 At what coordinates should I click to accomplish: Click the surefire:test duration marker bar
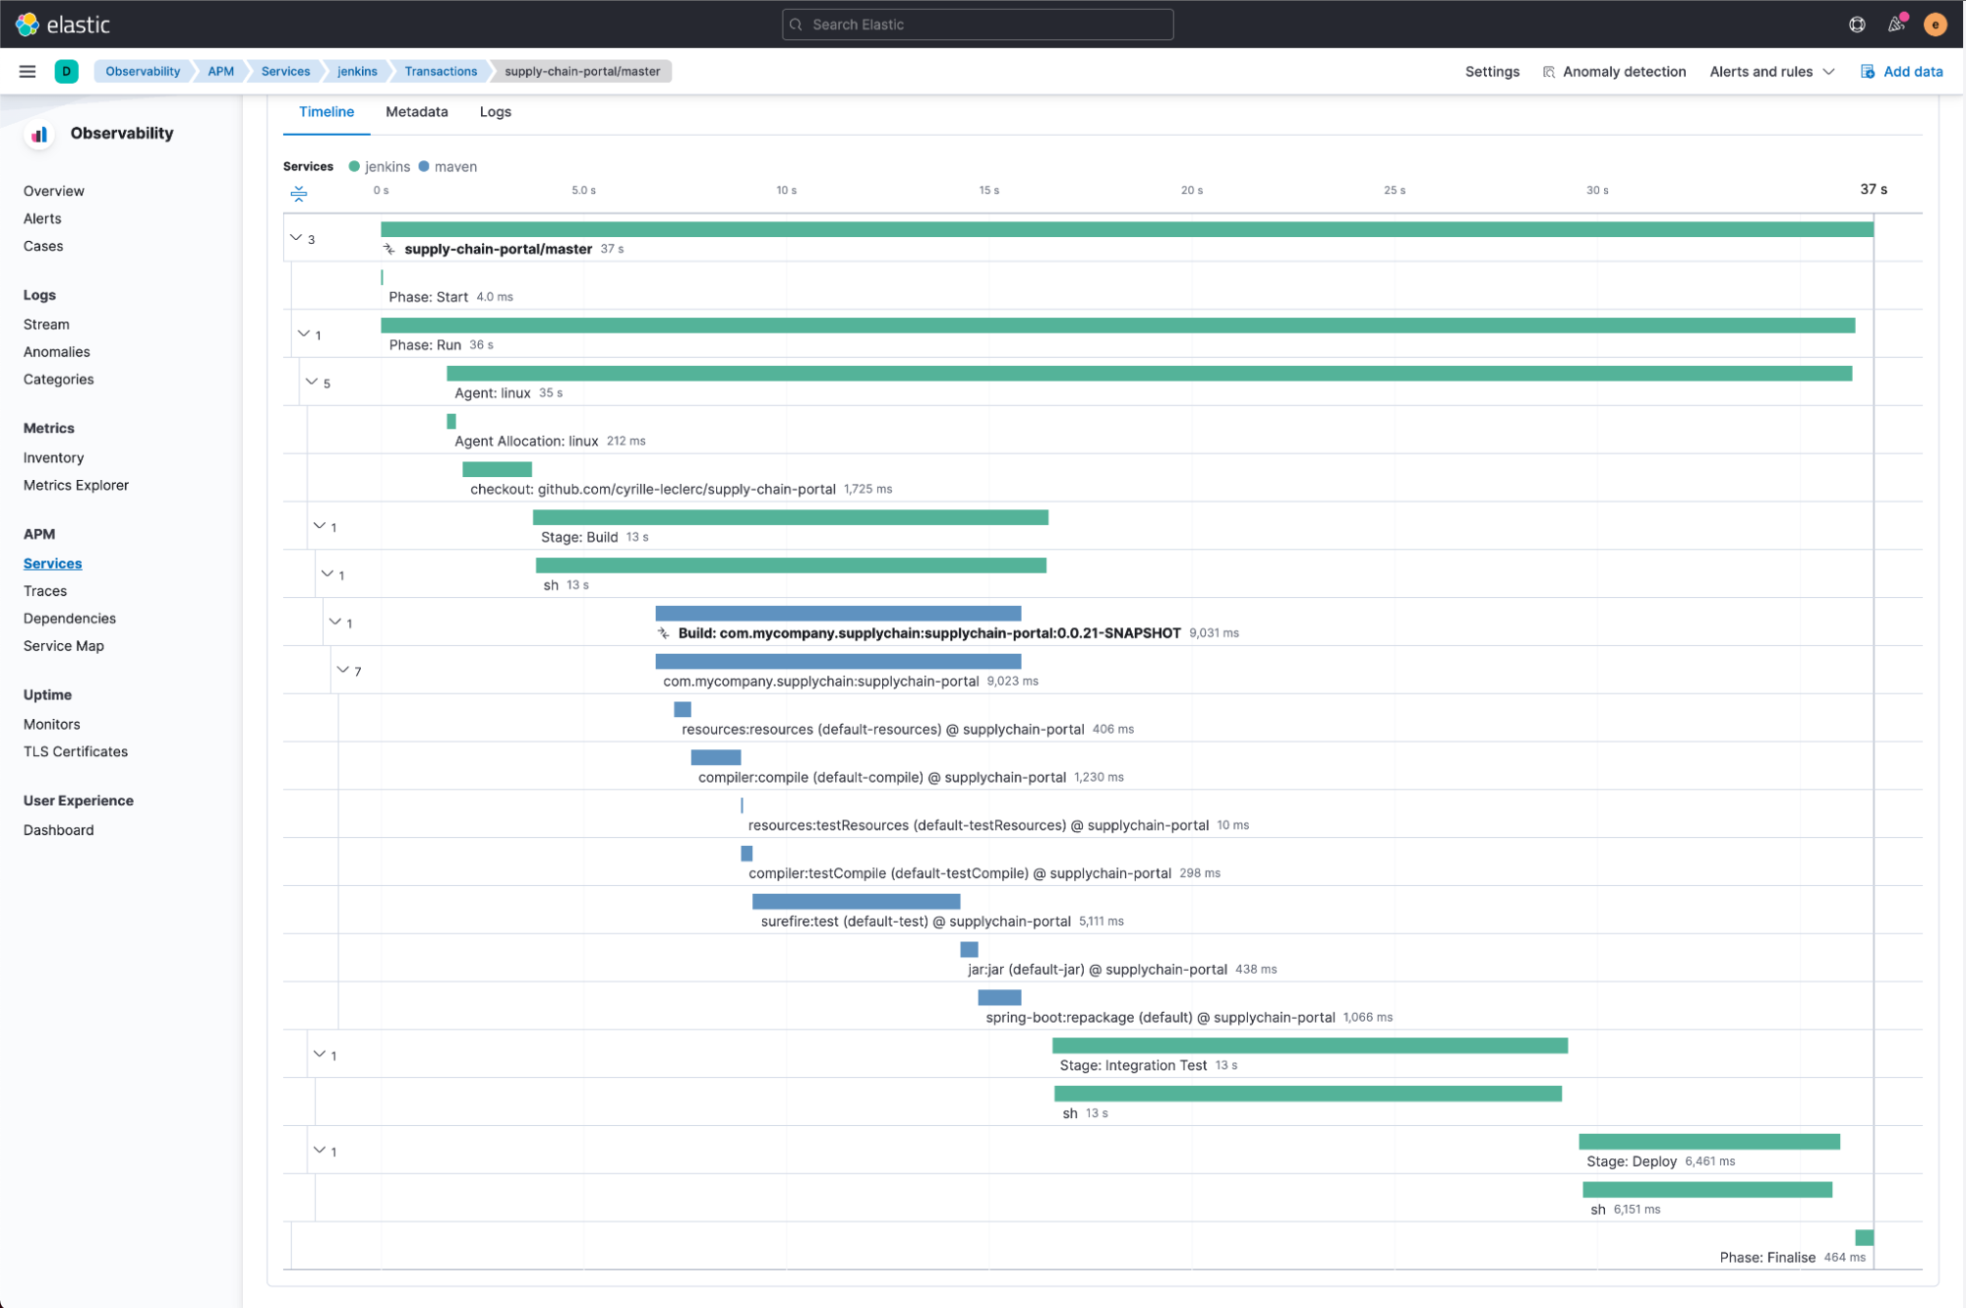pos(853,902)
